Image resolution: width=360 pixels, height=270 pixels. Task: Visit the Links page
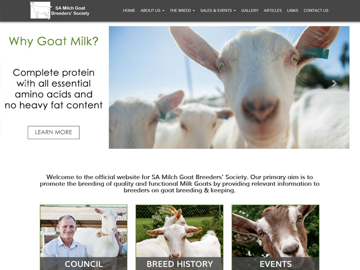tap(292, 10)
